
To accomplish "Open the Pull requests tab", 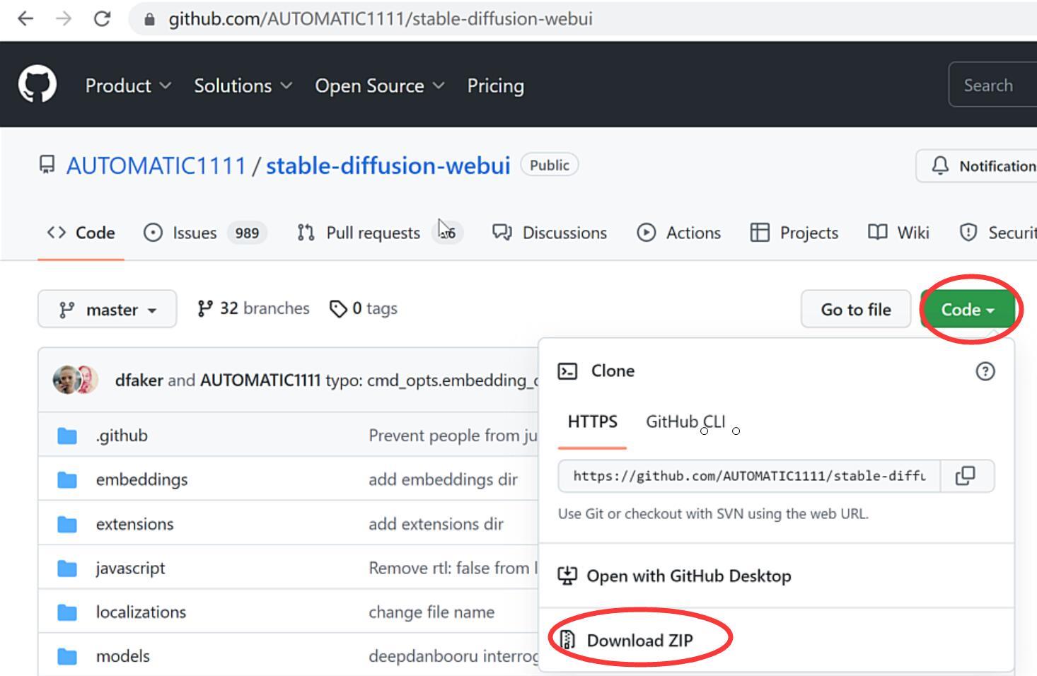I will click(380, 233).
